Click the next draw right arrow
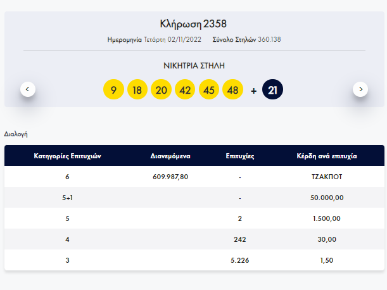387x290 pixels. coord(360,89)
